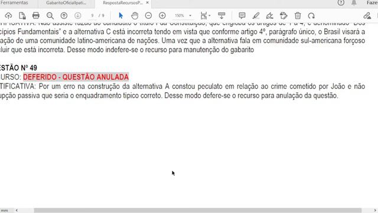Add a sticky note comment
The height and width of the screenshot is (213, 378).
point(242,16)
